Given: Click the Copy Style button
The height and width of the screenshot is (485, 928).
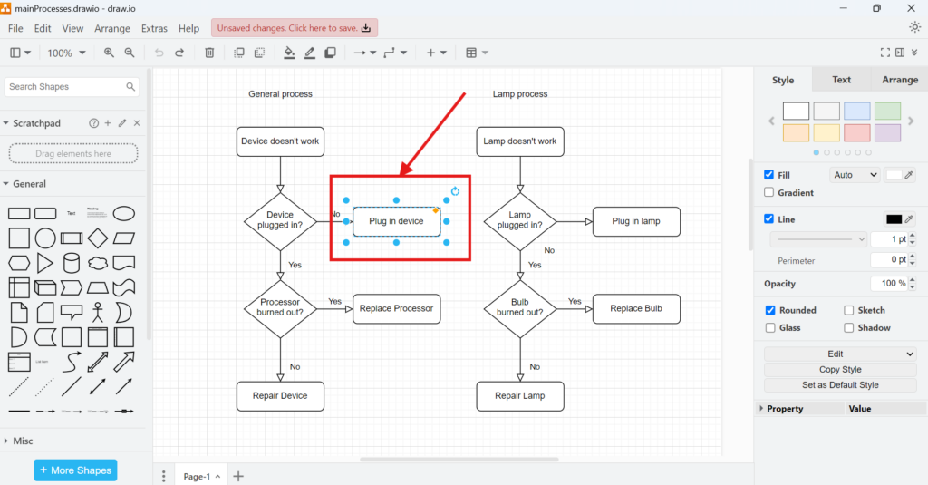Looking at the screenshot, I should [840, 370].
